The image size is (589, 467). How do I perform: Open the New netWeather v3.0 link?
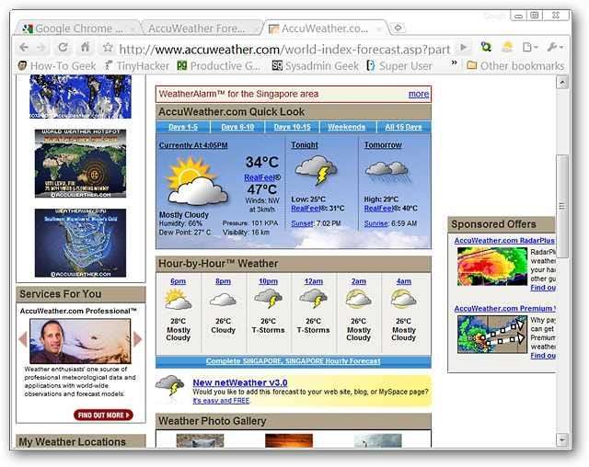[x=240, y=382]
